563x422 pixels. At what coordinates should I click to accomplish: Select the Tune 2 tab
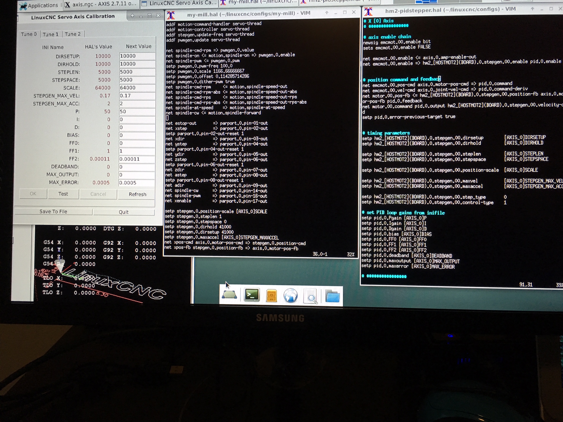pyautogui.click(x=73, y=34)
